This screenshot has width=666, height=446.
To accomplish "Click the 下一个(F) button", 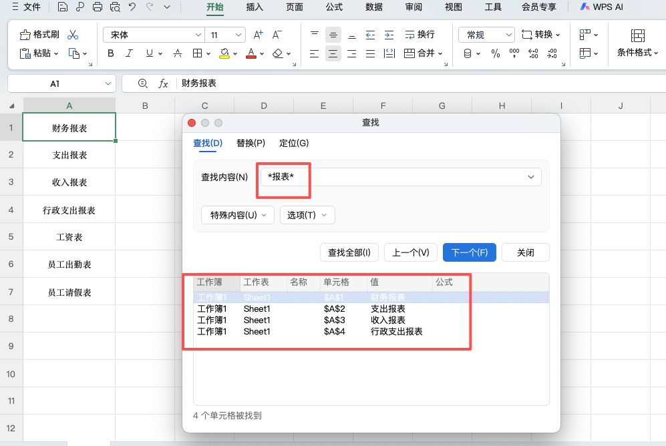I will coord(469,252).
